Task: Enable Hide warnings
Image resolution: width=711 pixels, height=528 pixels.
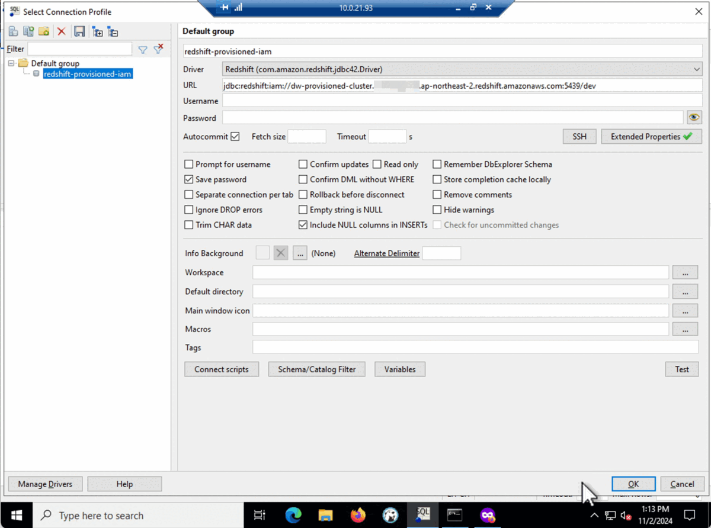Action: coord(437,210)
